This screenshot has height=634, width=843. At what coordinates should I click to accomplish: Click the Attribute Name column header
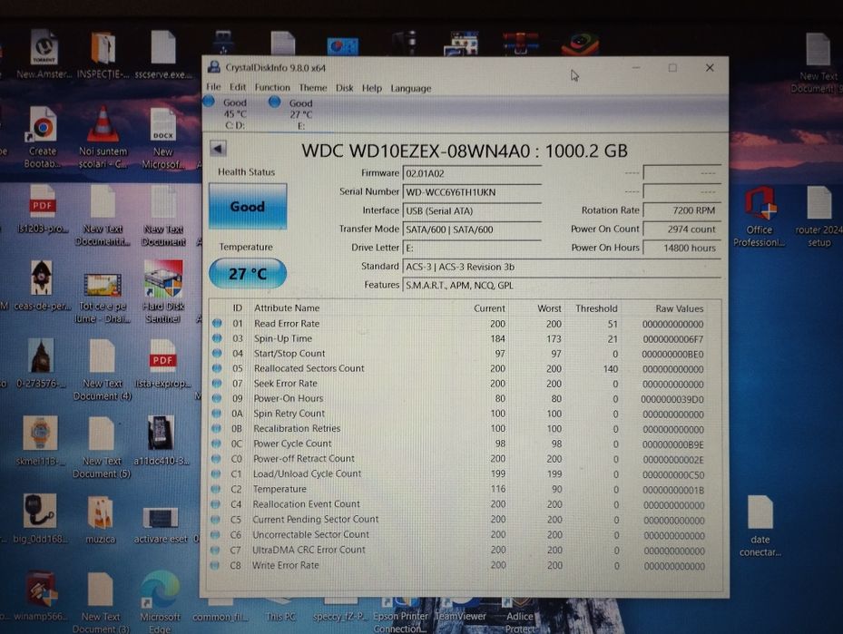tap(287, 307)
